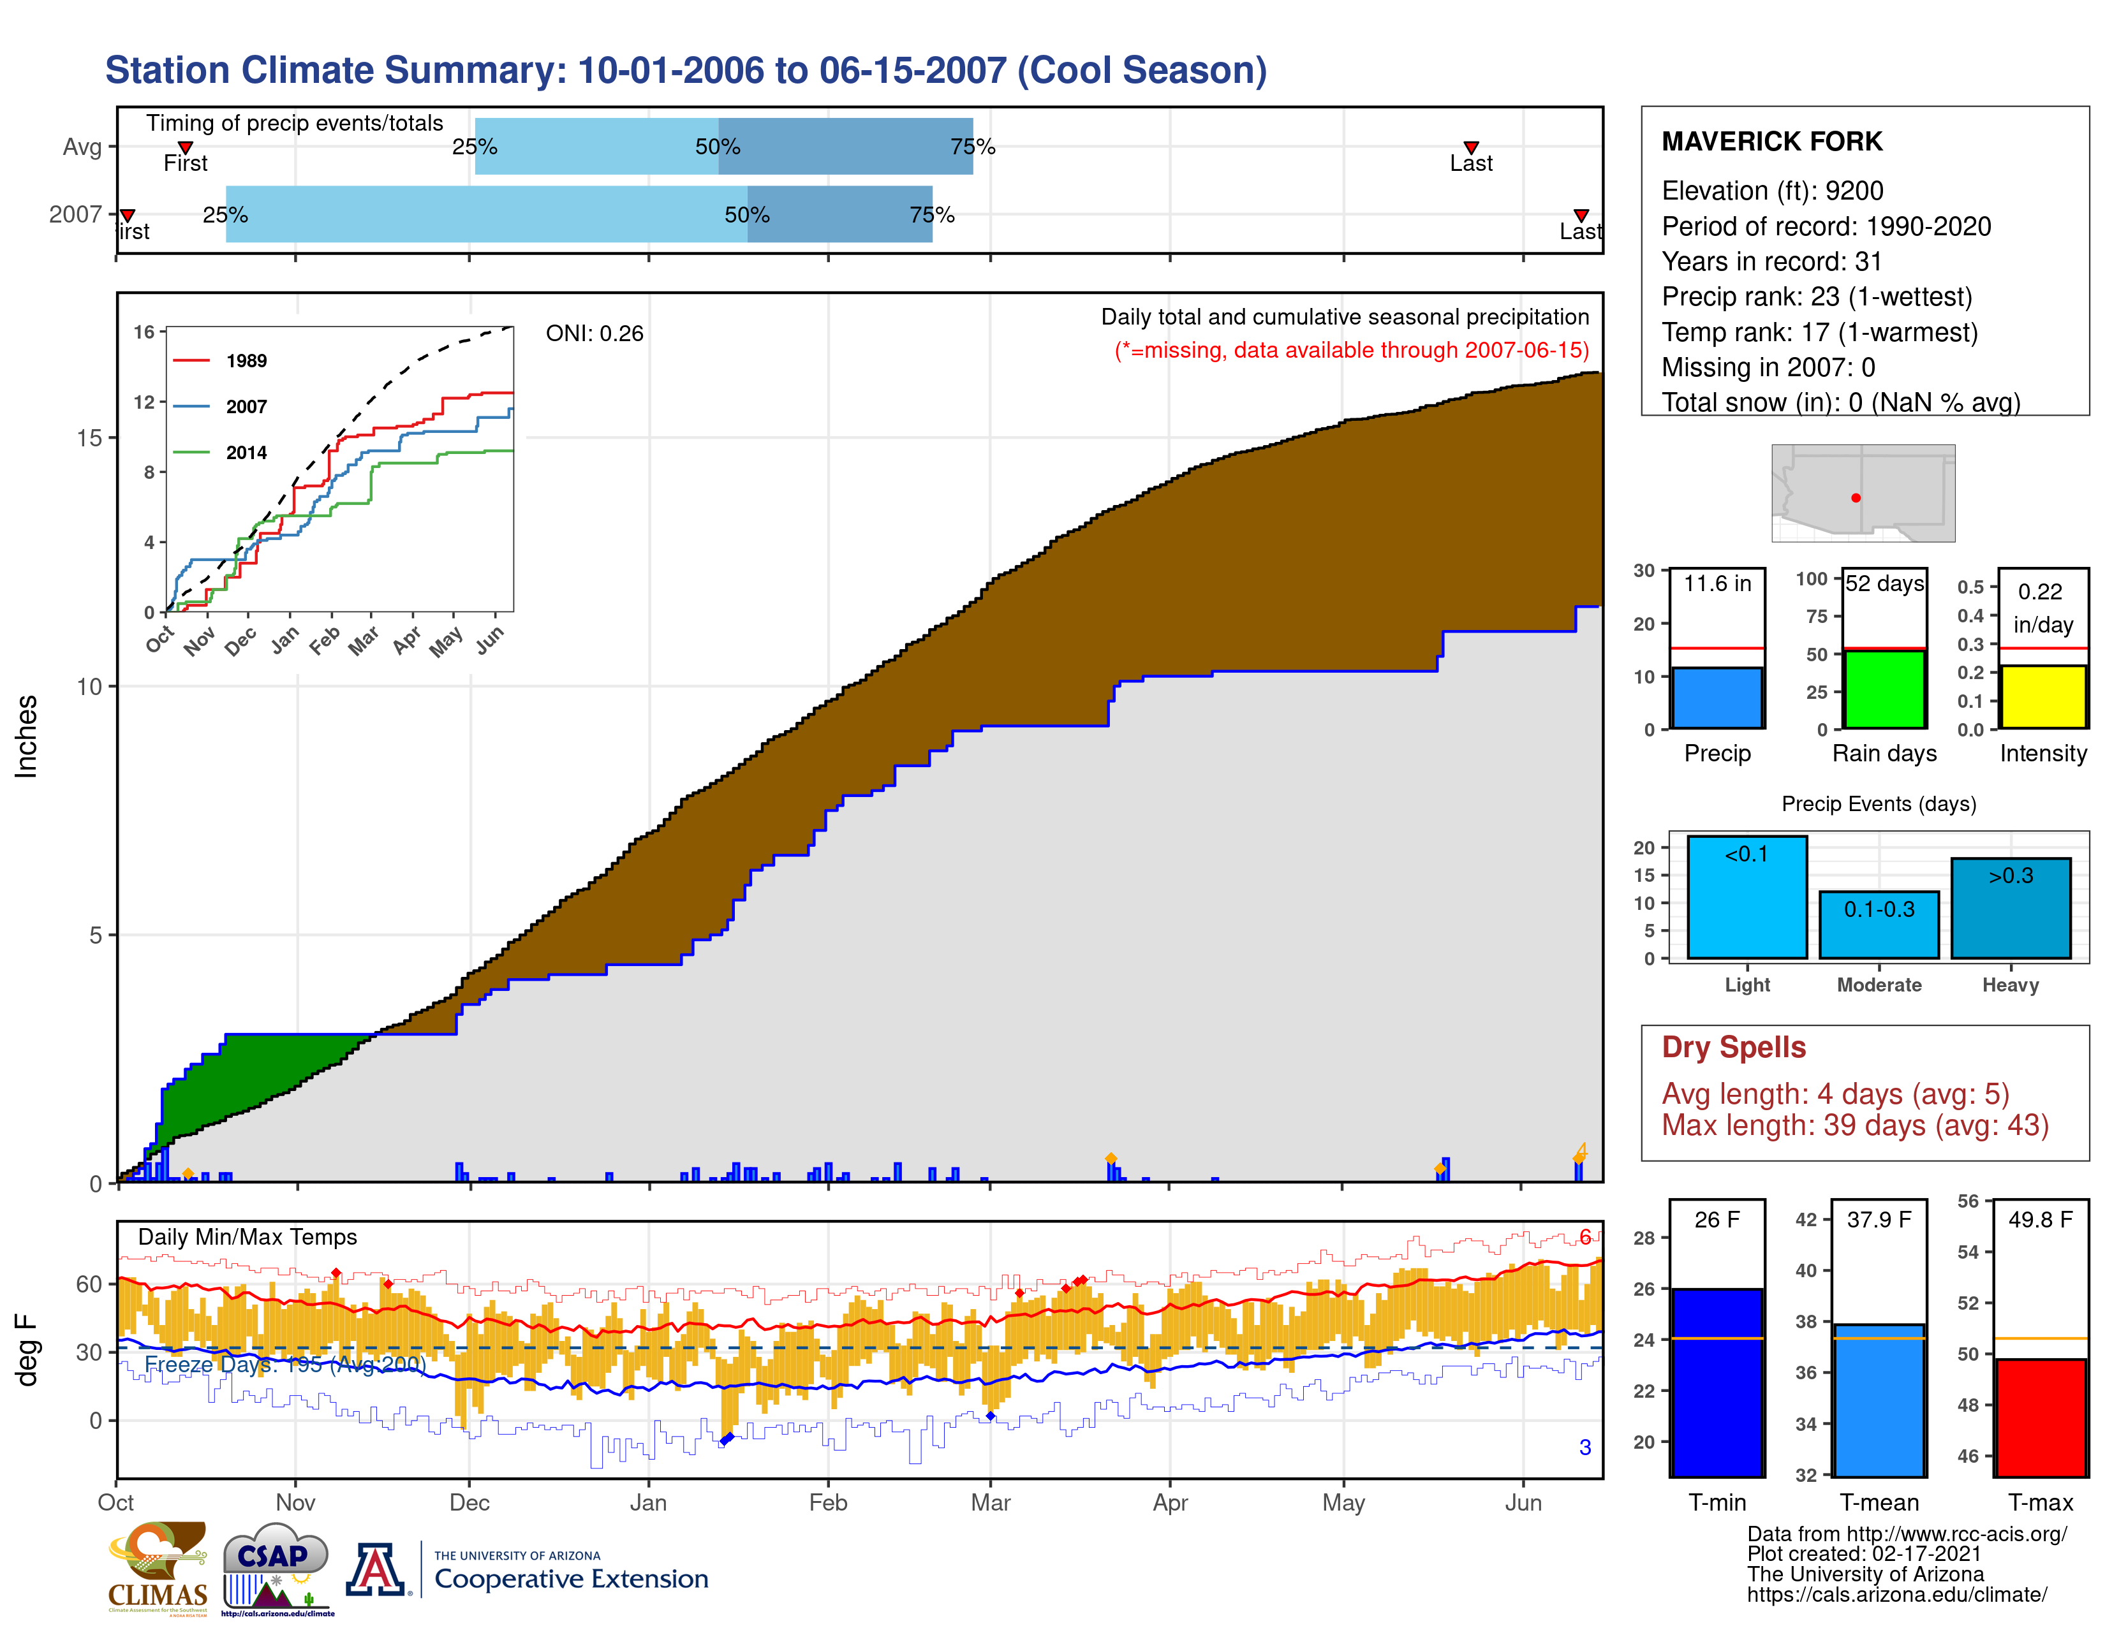Click the green Rain days bar

[x=1884, y=690]
